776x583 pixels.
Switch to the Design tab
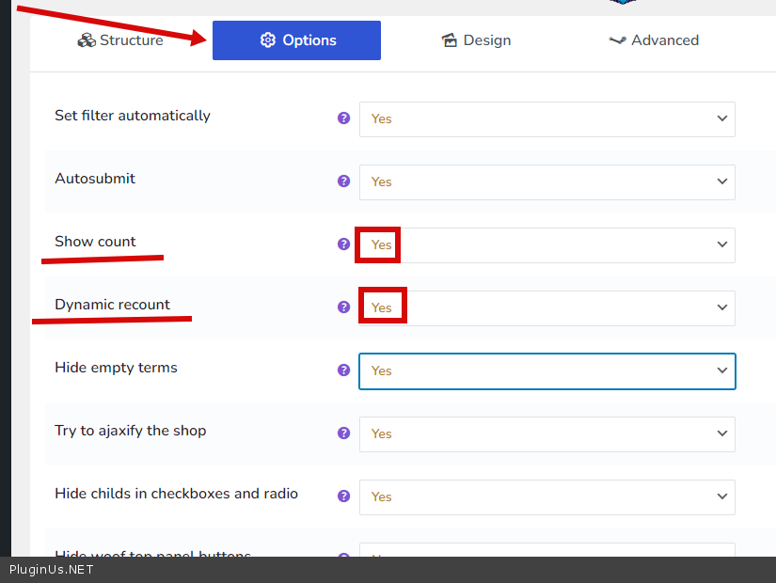point(476,40)
